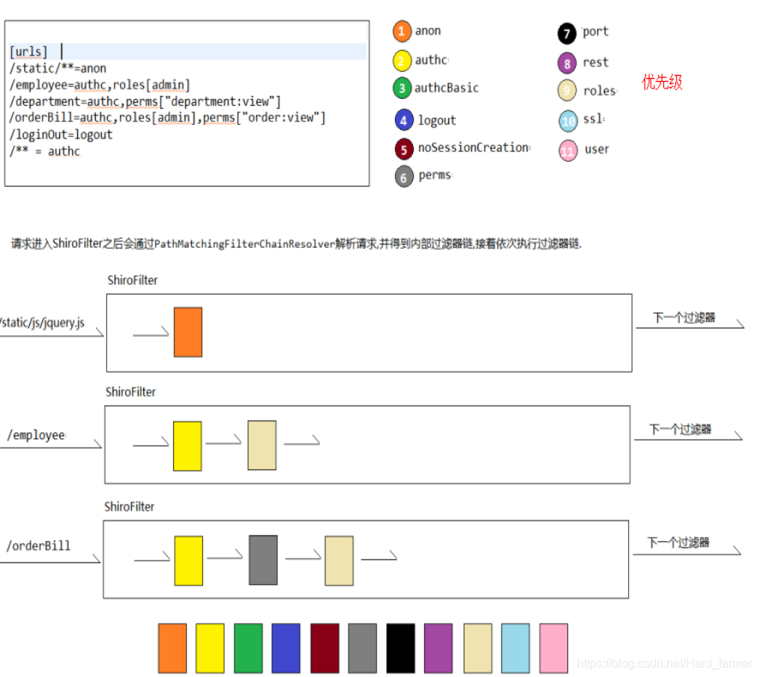This screenshot has height=677, width=760.
Task: Click the noSessionCreation legend label
Action: click(x=474, y=148)
